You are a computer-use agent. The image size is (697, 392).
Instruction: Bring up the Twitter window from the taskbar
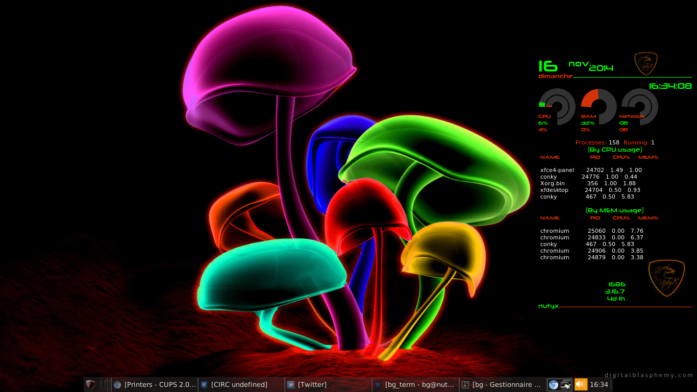coord(328,384)
